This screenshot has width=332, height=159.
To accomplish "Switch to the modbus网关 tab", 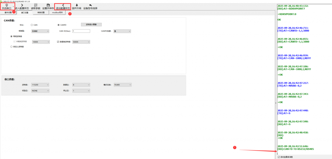I will pos(57,13).
